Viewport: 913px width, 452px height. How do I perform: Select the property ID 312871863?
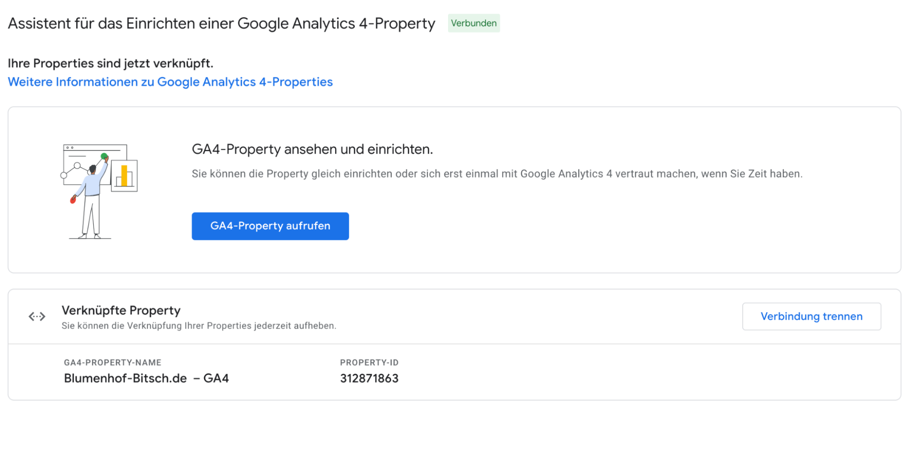click(369, 378)
